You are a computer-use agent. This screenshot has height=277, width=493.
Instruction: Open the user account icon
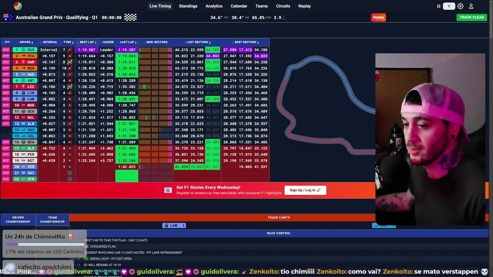click(471, 6)
